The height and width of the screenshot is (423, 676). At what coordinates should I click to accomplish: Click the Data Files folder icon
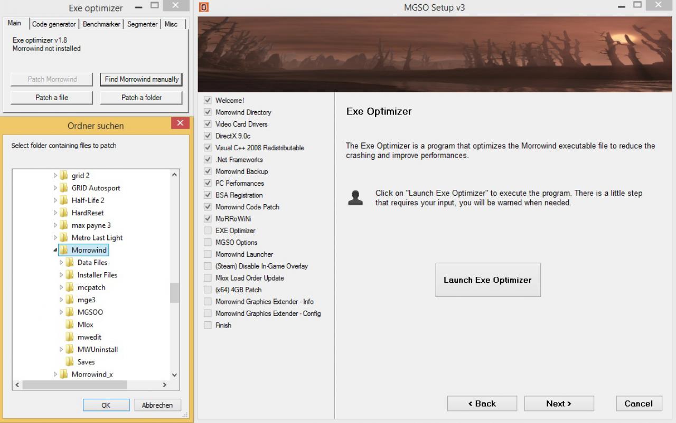click(x=70, y=262)
